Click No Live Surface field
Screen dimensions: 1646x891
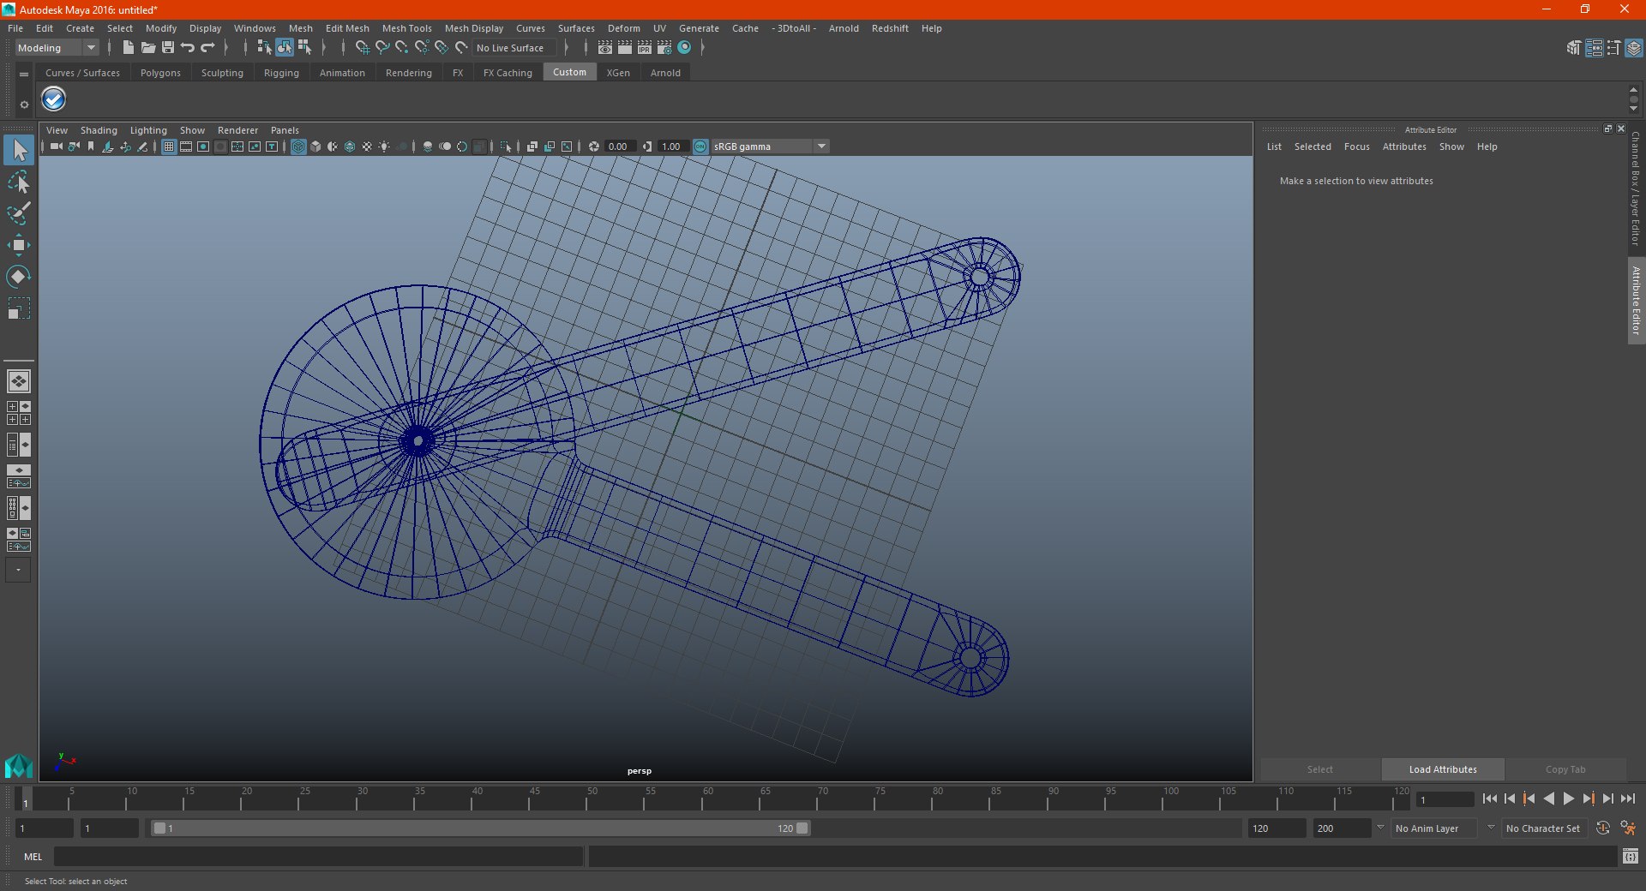coord(514,48)
